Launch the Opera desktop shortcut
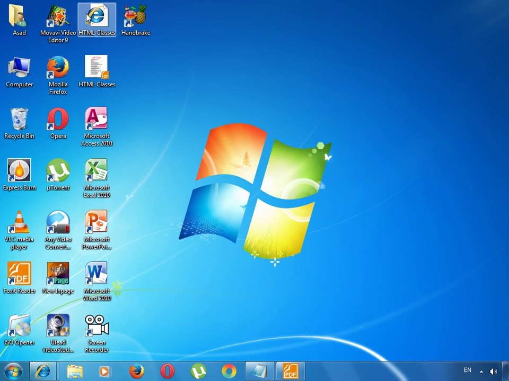This screenshot has height=381, width=509. point(58,123)
